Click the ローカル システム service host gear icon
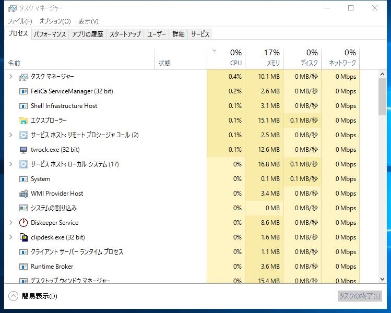The width and height of the screenshot is (391, 313). coord(23,164)
